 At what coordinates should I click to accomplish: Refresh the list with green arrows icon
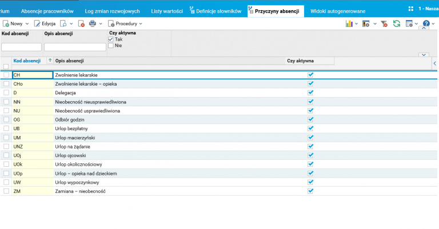397,24
